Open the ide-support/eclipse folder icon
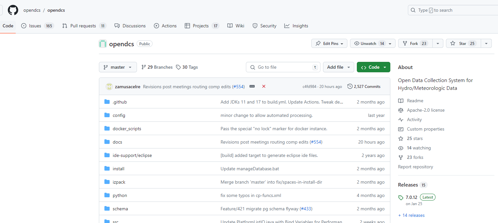Image resolution: width=498 pixels, height=223 pixels. pos(107,155)
